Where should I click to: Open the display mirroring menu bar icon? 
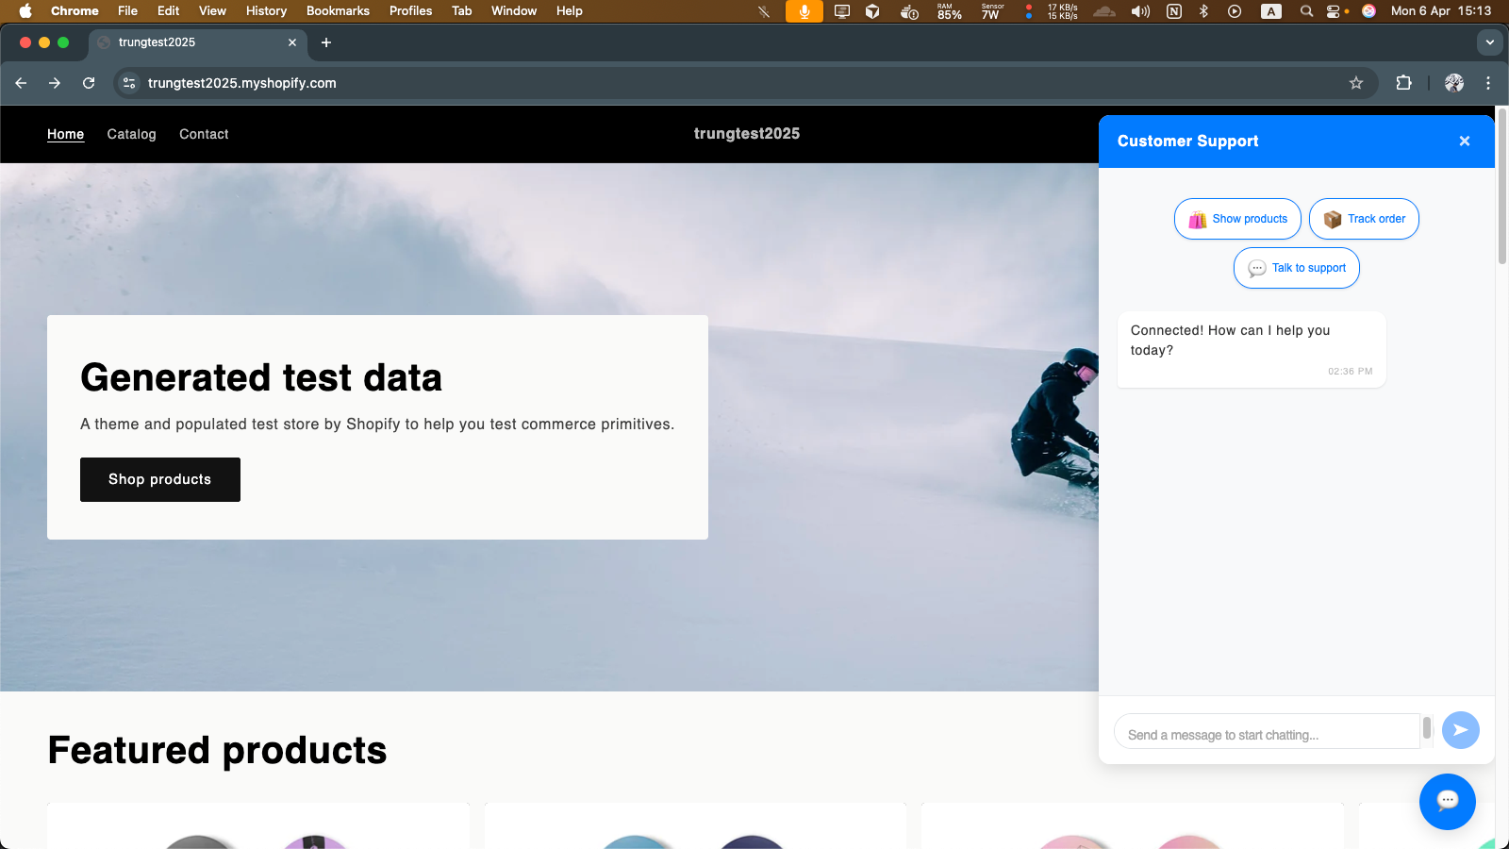842,11
